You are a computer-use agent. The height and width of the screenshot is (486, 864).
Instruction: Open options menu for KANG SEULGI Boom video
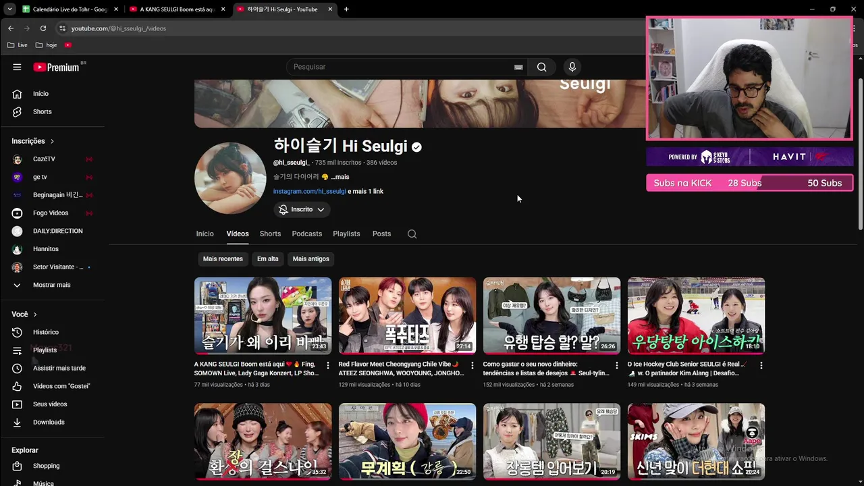pyautogui.click(x=328, y=365)
